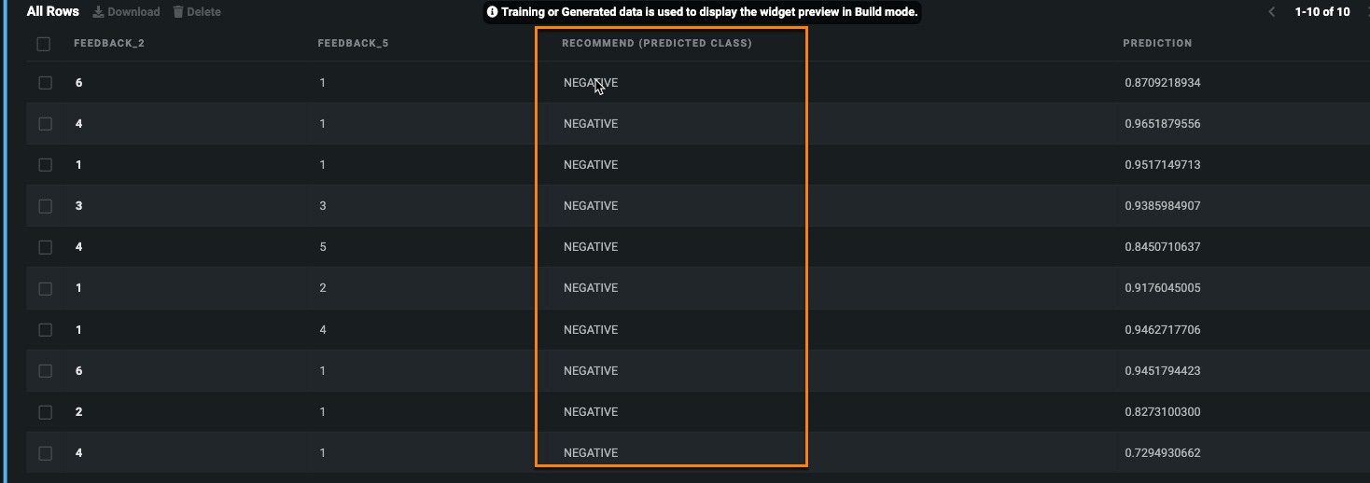Click the info icon in banner
Screen dimensions: 1370x483
[x=493, y=12]
